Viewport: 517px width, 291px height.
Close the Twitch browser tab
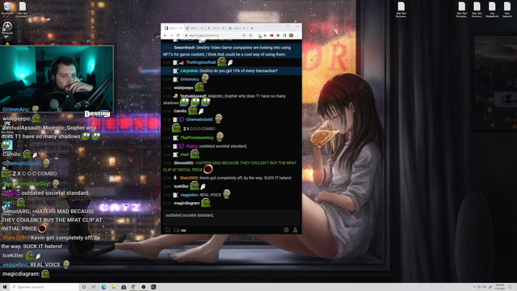202,28
